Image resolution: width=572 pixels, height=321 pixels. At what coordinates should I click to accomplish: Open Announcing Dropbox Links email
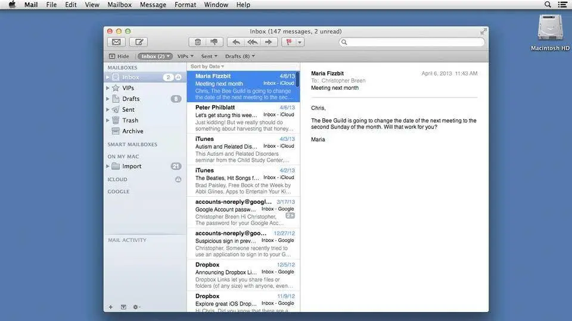click(243, 275)
